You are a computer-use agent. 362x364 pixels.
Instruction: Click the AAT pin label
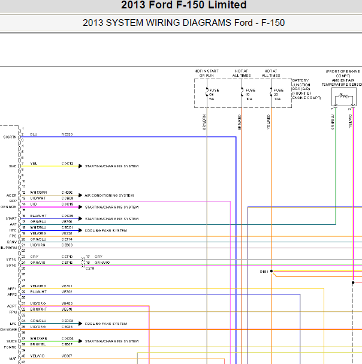tap(13, 224)
